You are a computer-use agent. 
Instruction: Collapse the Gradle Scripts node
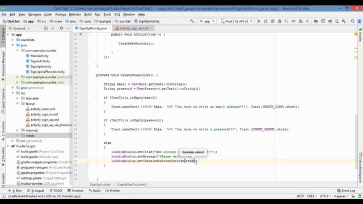8,146
